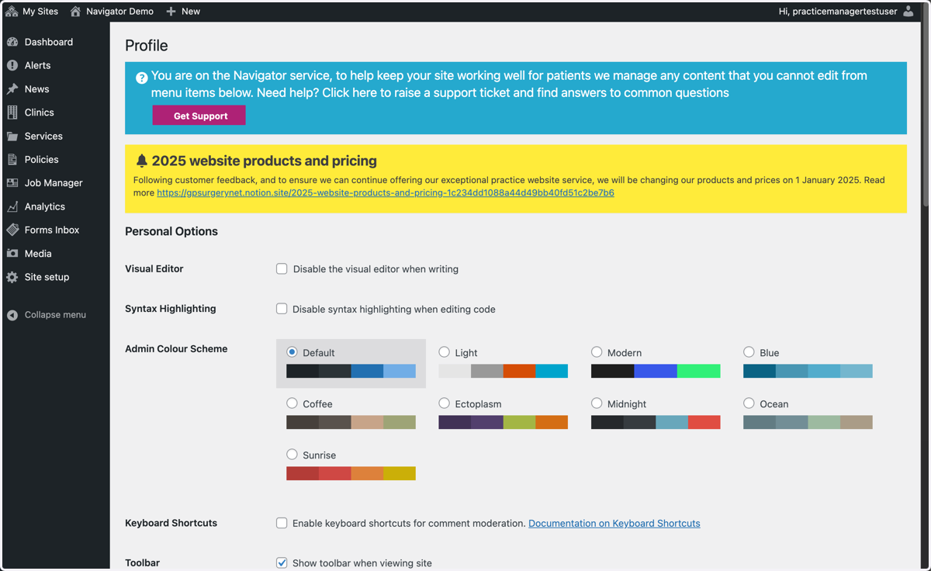Click the Sunrise scheme colour palette strip
Image resolution: width=931 pixels, height=571 pixels.
pos(351,473)
